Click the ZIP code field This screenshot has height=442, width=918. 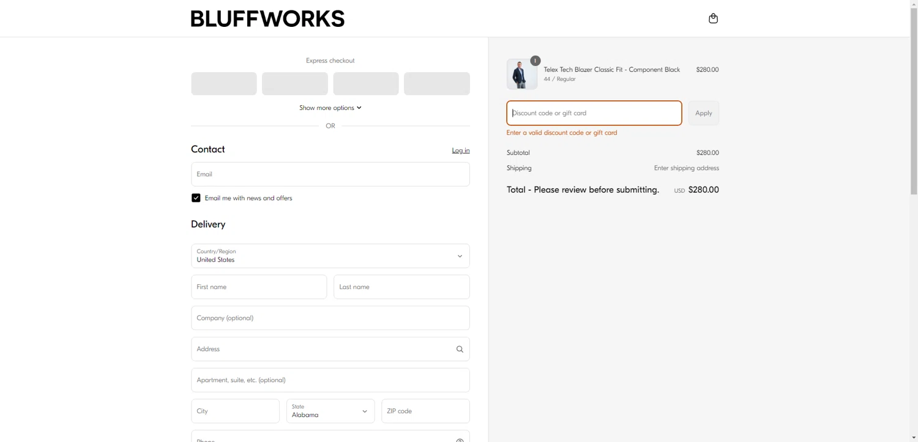click(x=425, y=411)
